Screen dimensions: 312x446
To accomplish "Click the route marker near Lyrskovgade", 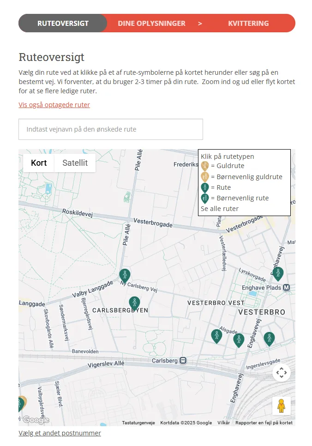I will click(x=277, y=273).
